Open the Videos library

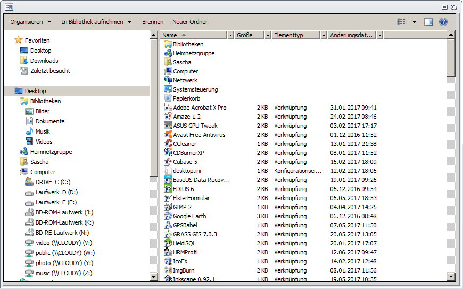tap(44, 142)
